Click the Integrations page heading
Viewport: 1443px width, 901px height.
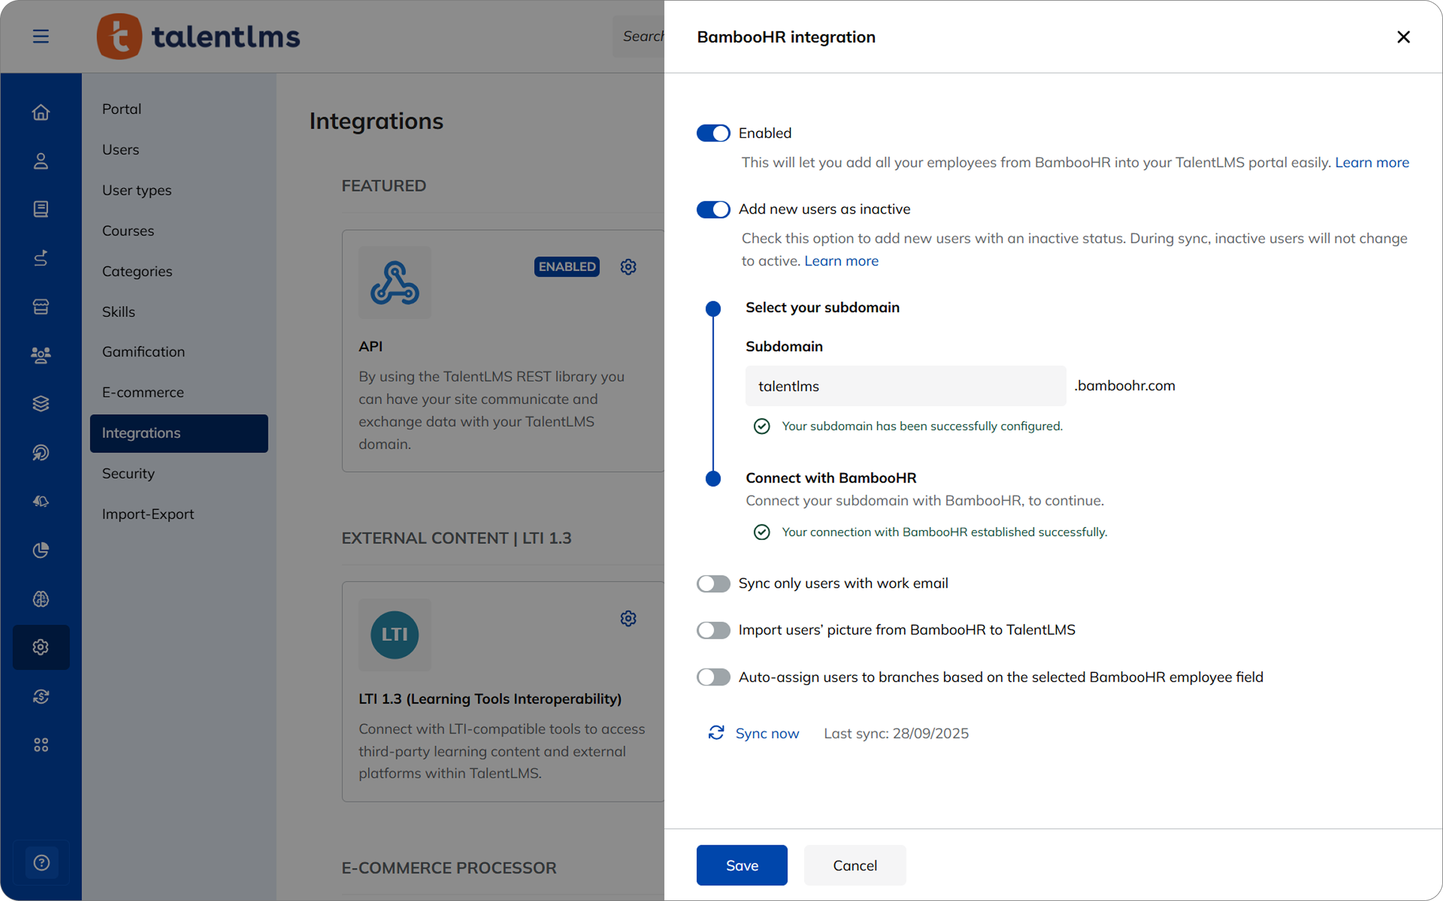376,121
